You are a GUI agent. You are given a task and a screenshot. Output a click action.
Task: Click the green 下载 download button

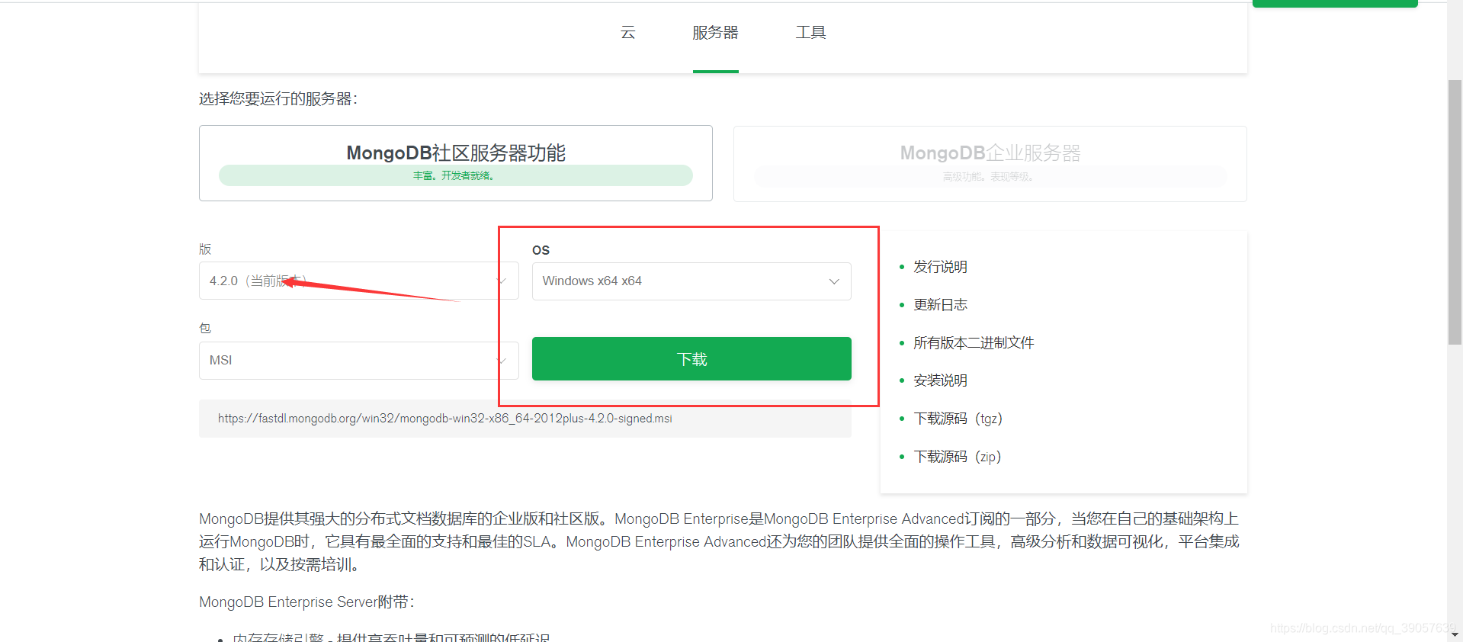[x=691, y=359]
